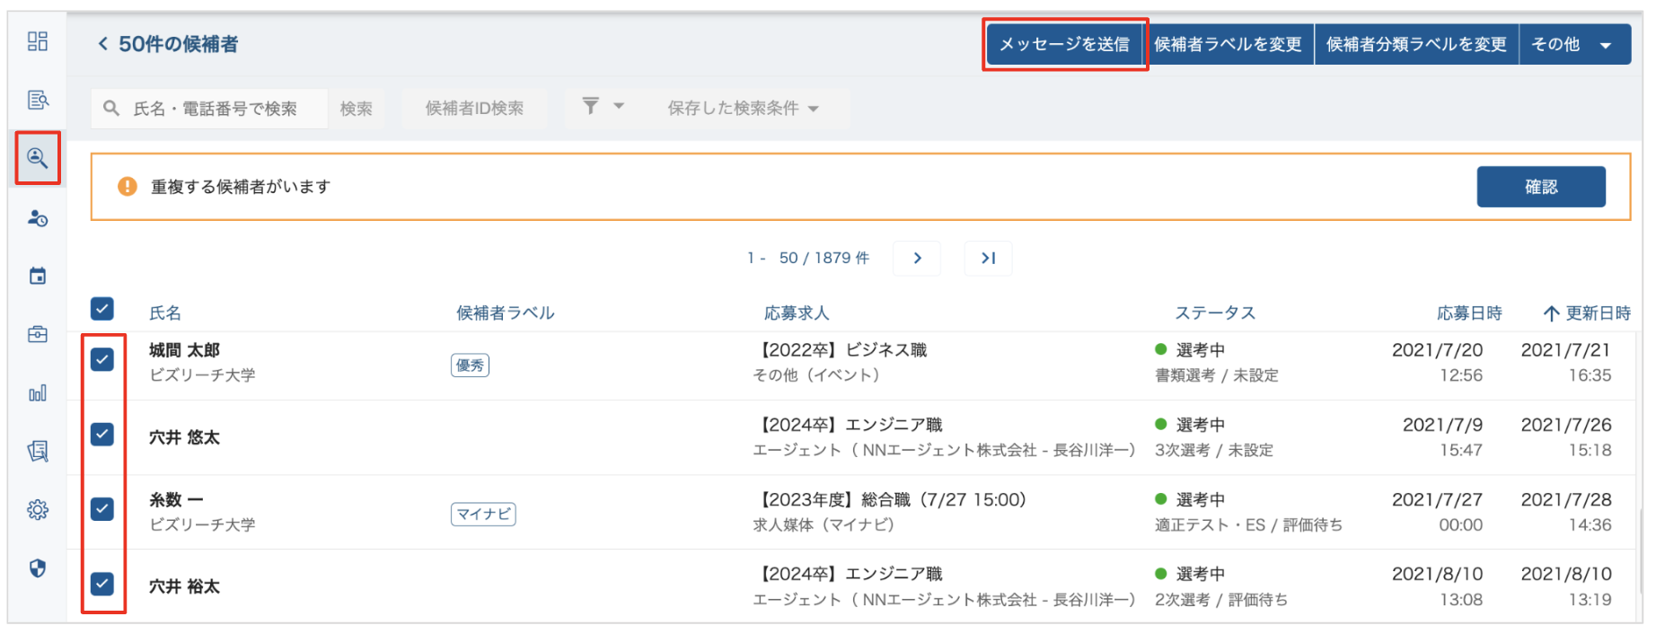The height and width of the screenshot is (634, 1656).
Task: Expand 保存した検索条件 dropdown
Action: coord(743,109)
